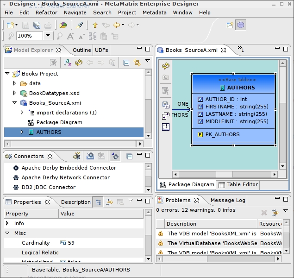Select the PK_AUTHORS primary key in diagram
Screen dimensions: 294x278
click(x=222, y=134)
